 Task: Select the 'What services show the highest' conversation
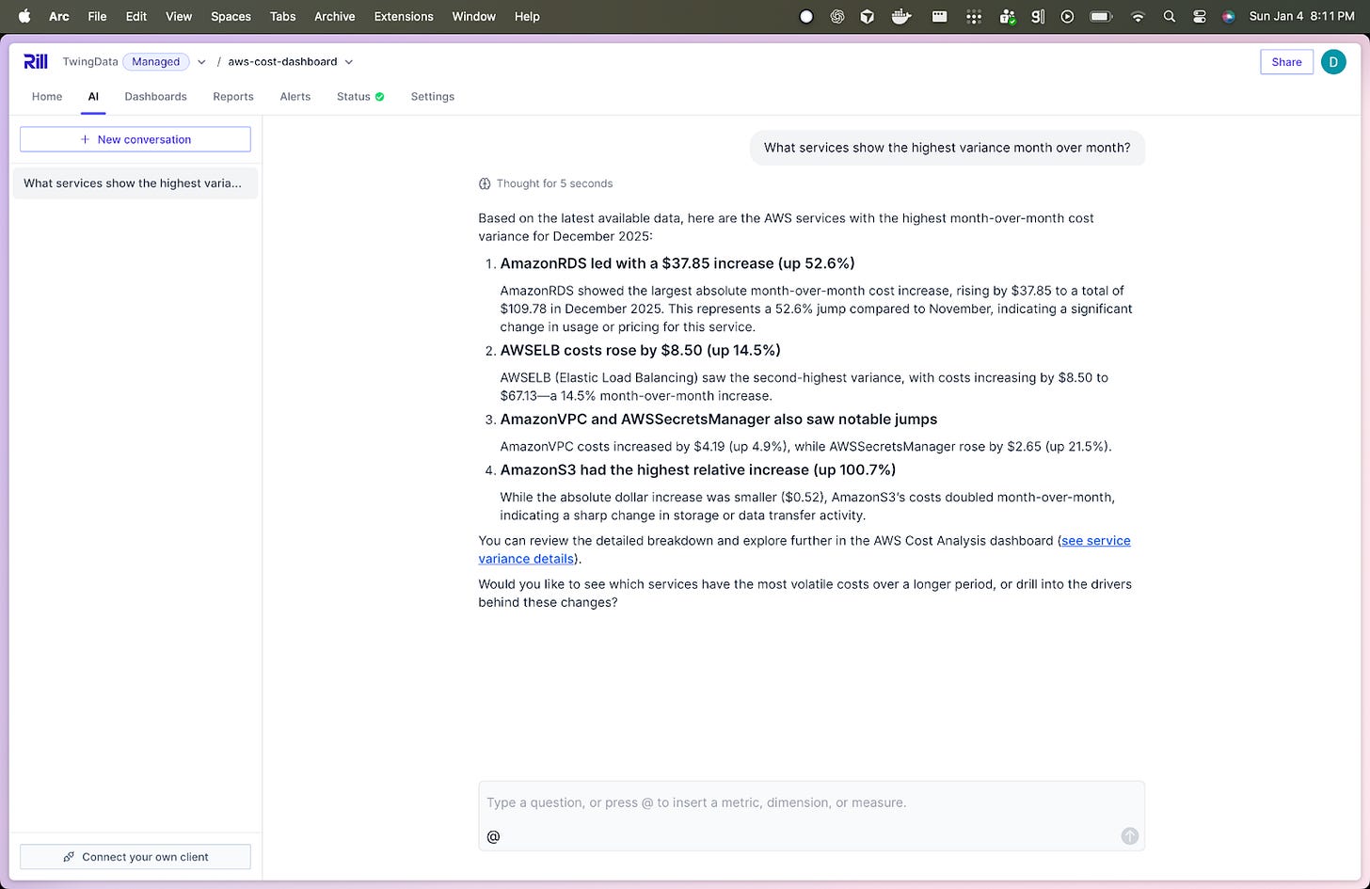[135, 183]
